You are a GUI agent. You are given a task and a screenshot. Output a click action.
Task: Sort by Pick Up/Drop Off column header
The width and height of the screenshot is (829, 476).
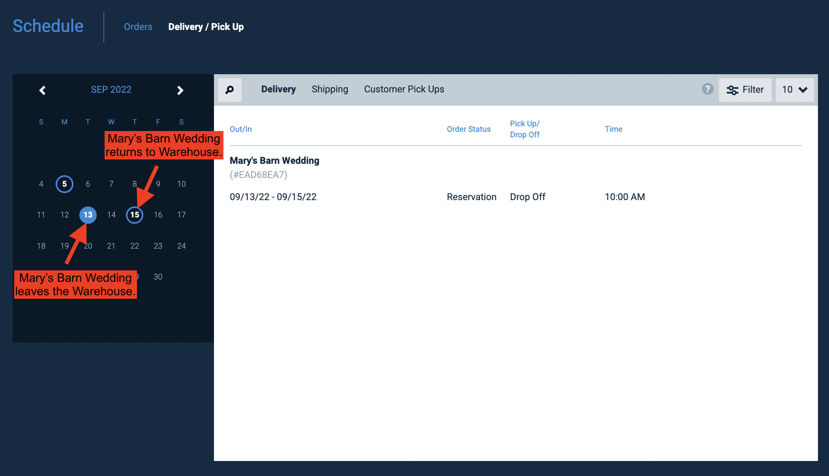tap(525, 129)
